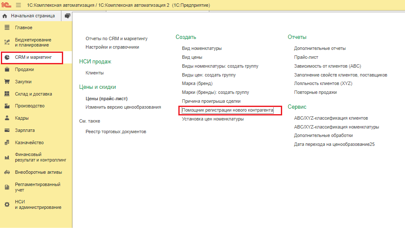Open Казначейство section
The image size is (405, 230).
[29, 142]
